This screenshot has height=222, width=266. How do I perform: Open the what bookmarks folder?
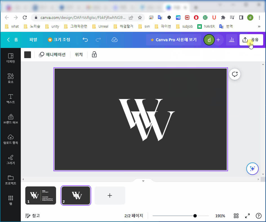[x=12, y=26]
